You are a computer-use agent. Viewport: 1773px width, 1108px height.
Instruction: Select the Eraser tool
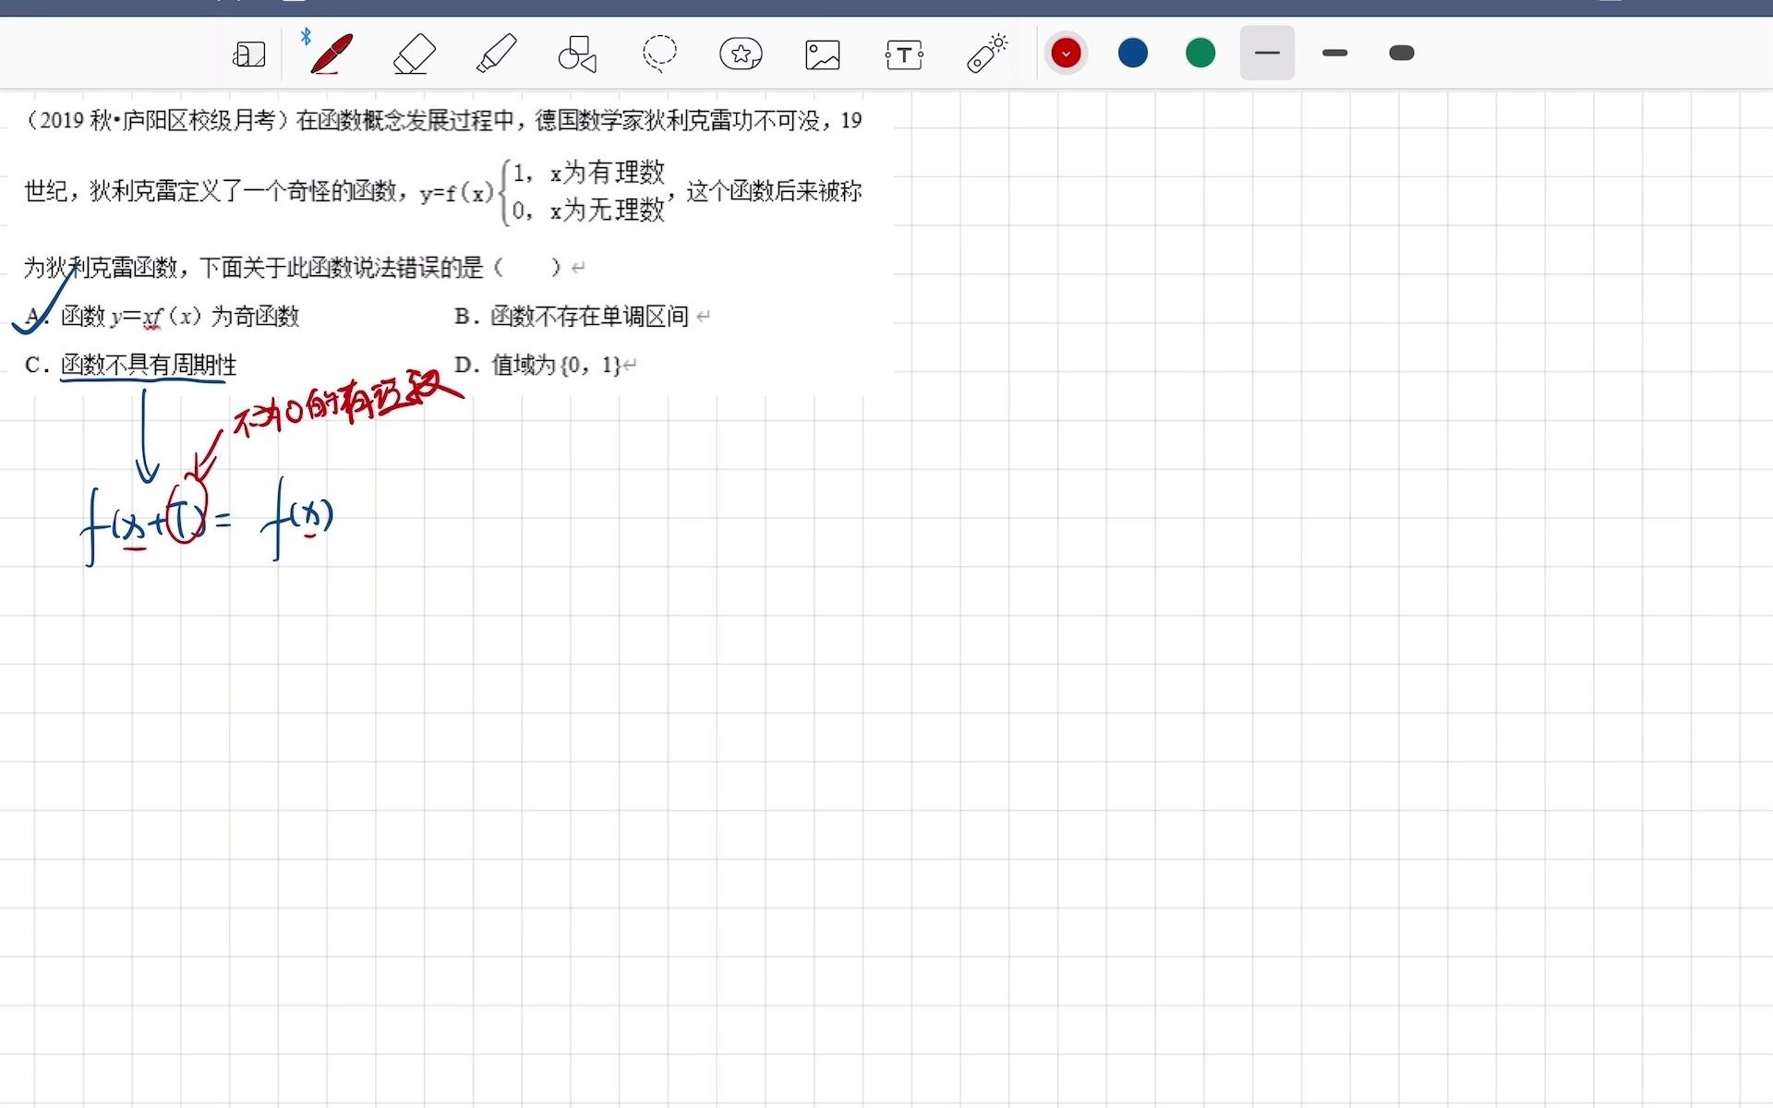click(x=415, y=54)
